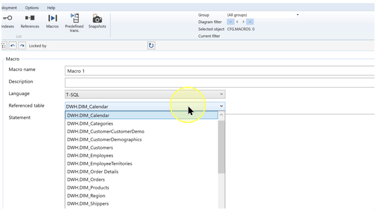Viewport: 376px width, 210px height.
Task: Select DWH.DIM_Products
Action: point(141,188)
